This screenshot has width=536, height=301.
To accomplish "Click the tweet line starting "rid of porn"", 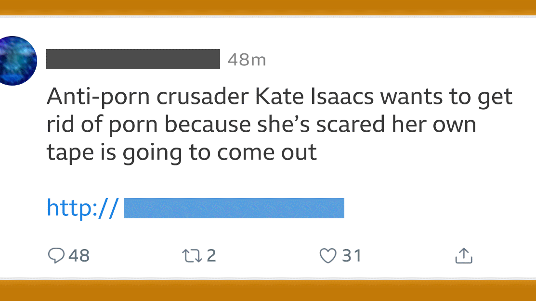I will [261, 125].
